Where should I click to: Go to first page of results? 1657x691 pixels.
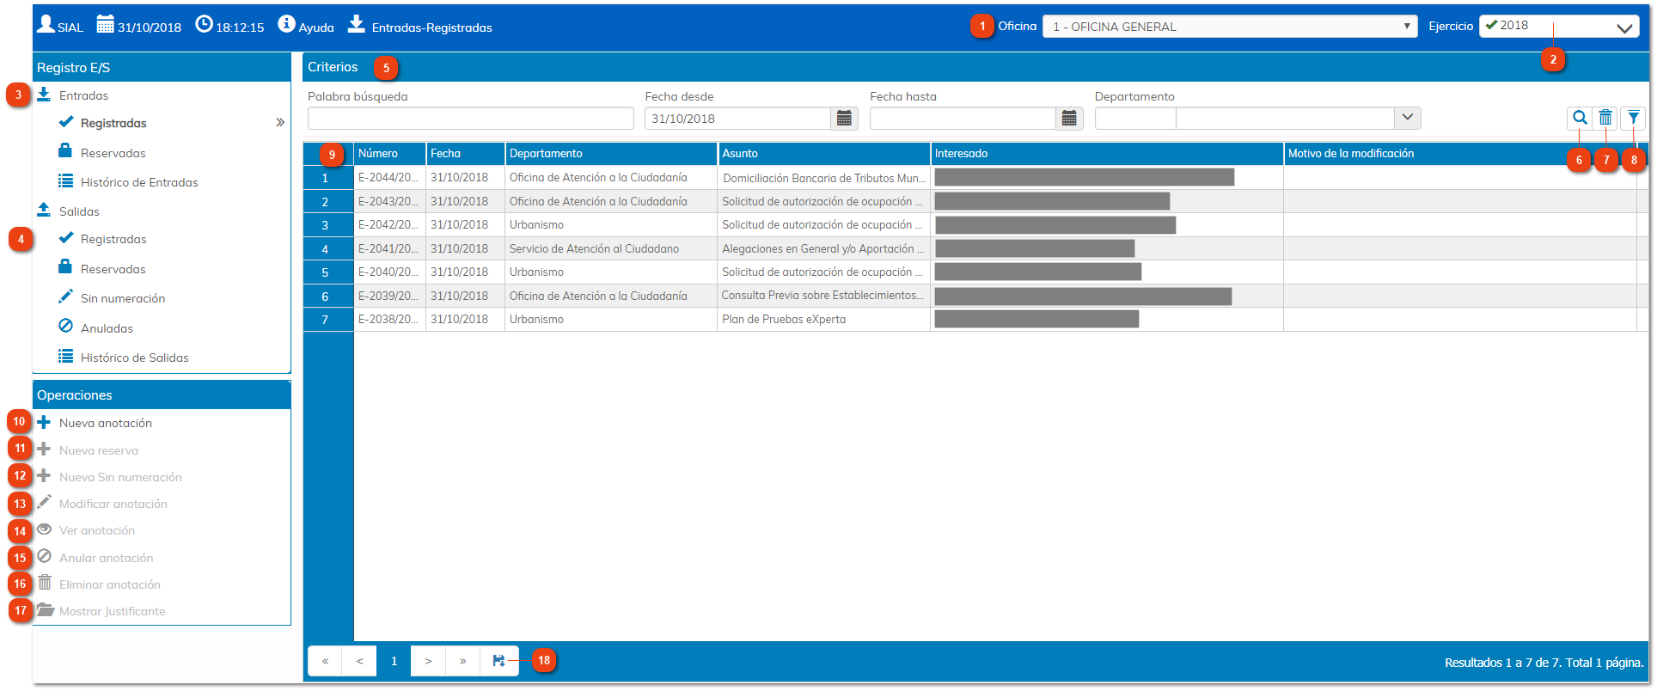point(325,661)
